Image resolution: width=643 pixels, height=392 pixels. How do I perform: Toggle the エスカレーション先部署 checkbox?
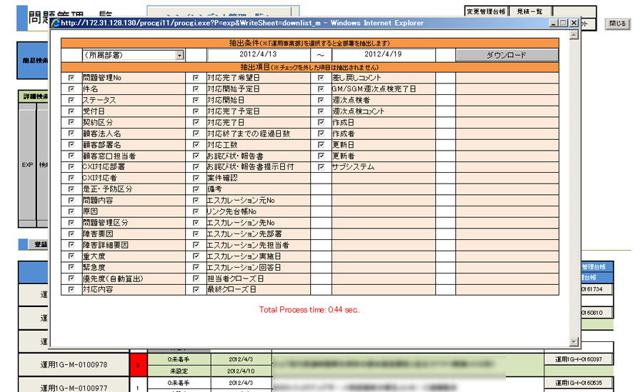click(x=196, y=233)
